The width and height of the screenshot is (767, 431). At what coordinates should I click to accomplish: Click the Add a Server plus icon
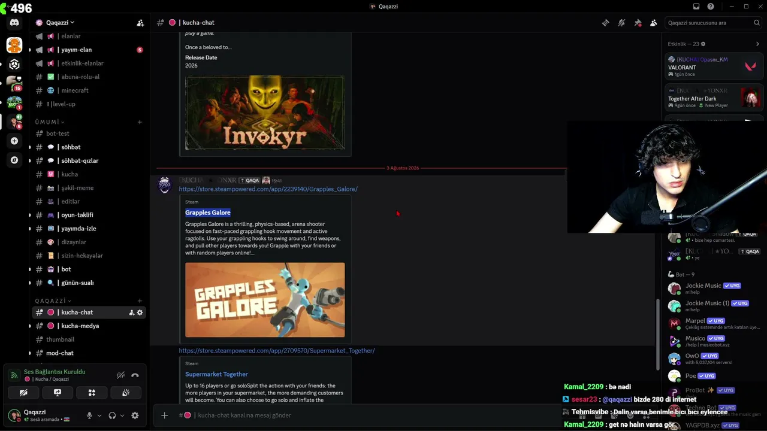[x=14, y=141]
